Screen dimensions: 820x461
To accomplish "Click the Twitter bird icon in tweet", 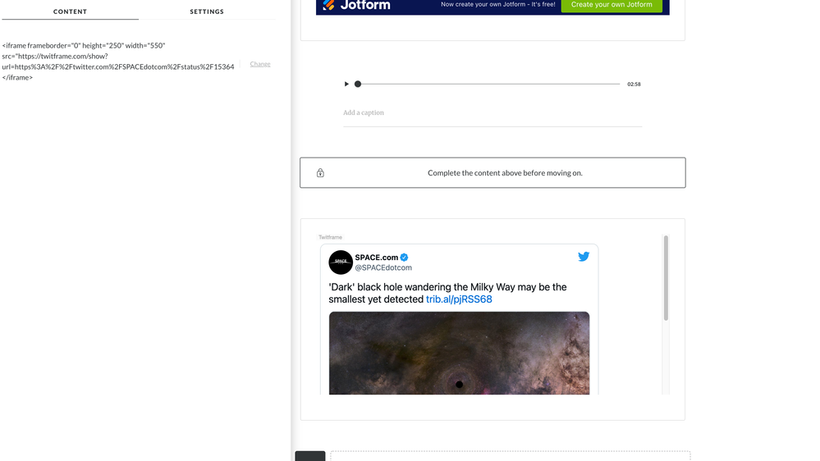I will (x=584, y=257).
